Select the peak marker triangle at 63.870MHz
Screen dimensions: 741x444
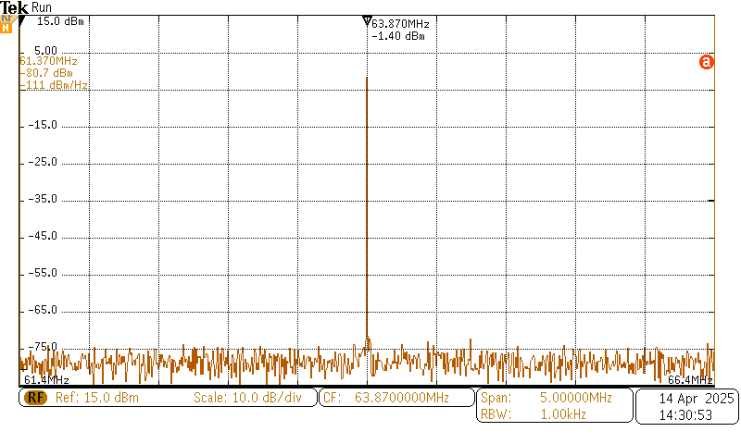[x=367, y=21]
